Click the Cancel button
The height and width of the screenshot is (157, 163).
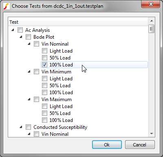click(140, 145)
